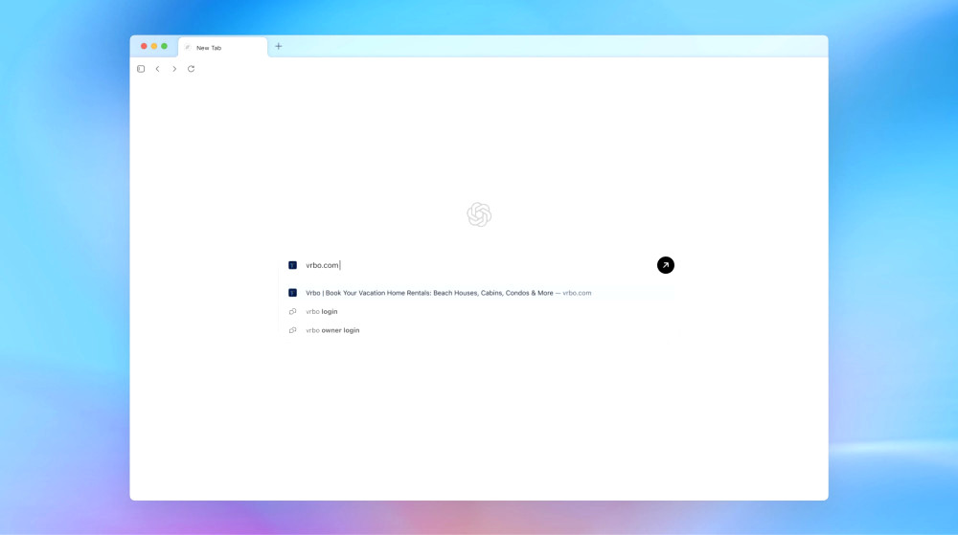Minimize the window using yellow button
This screenshot has width=958, height=535.
pyautogui.click(x=154, y=46)
